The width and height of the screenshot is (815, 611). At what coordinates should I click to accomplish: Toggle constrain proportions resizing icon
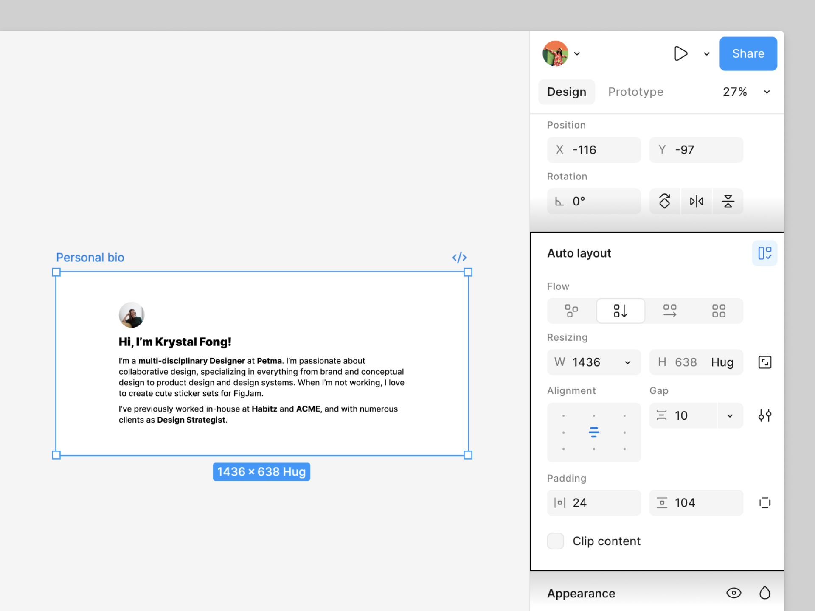pyautogui.click(x=764, y=362)
